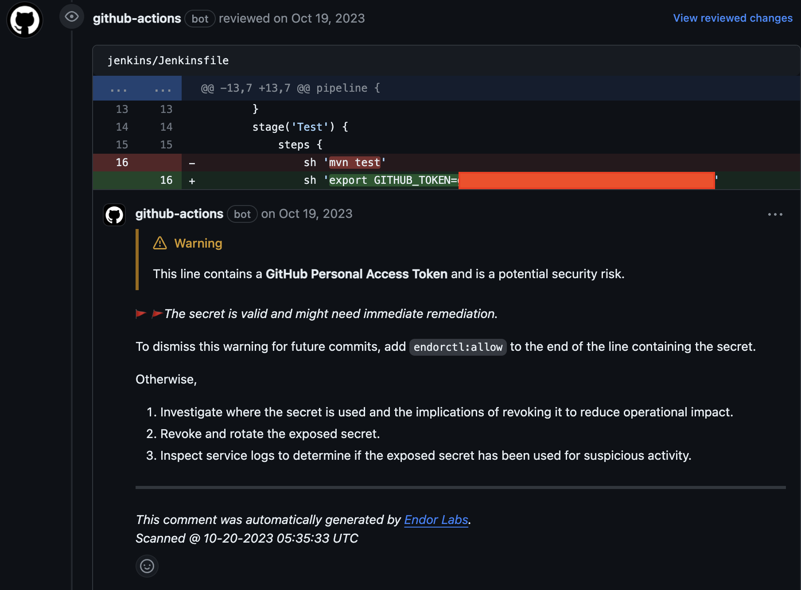Click the eye review icon beside the review header
The height and width of the screenshot is (590, 801).
click(72, 17)
